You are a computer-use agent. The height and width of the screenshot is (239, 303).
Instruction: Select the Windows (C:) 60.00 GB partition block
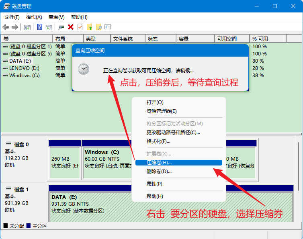click(107, 163)
